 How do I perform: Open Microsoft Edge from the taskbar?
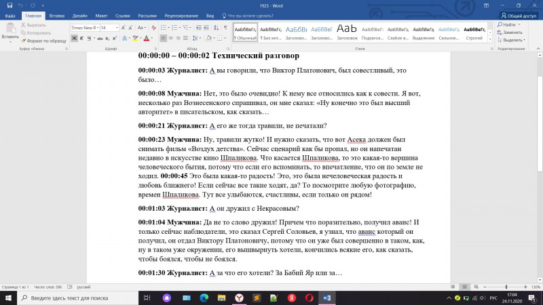point(204,298)
